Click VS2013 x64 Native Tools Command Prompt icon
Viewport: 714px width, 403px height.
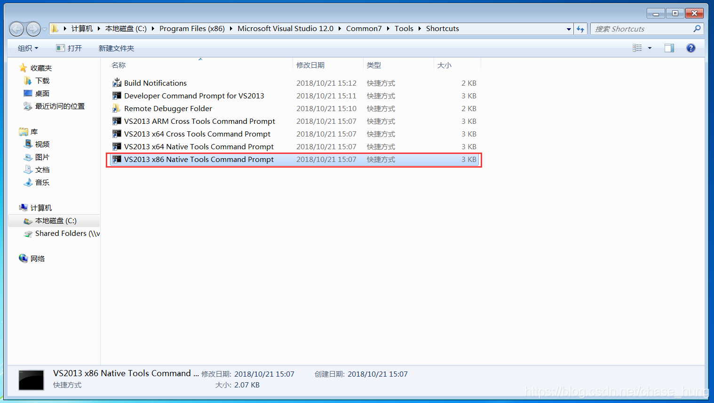[117, 146]
